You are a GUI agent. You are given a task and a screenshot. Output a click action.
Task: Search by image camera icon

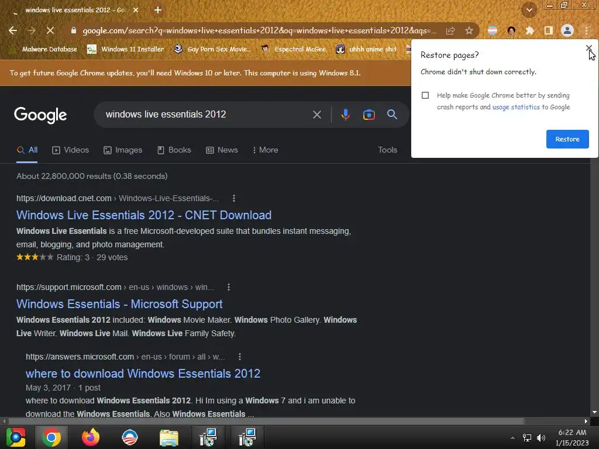369,115
